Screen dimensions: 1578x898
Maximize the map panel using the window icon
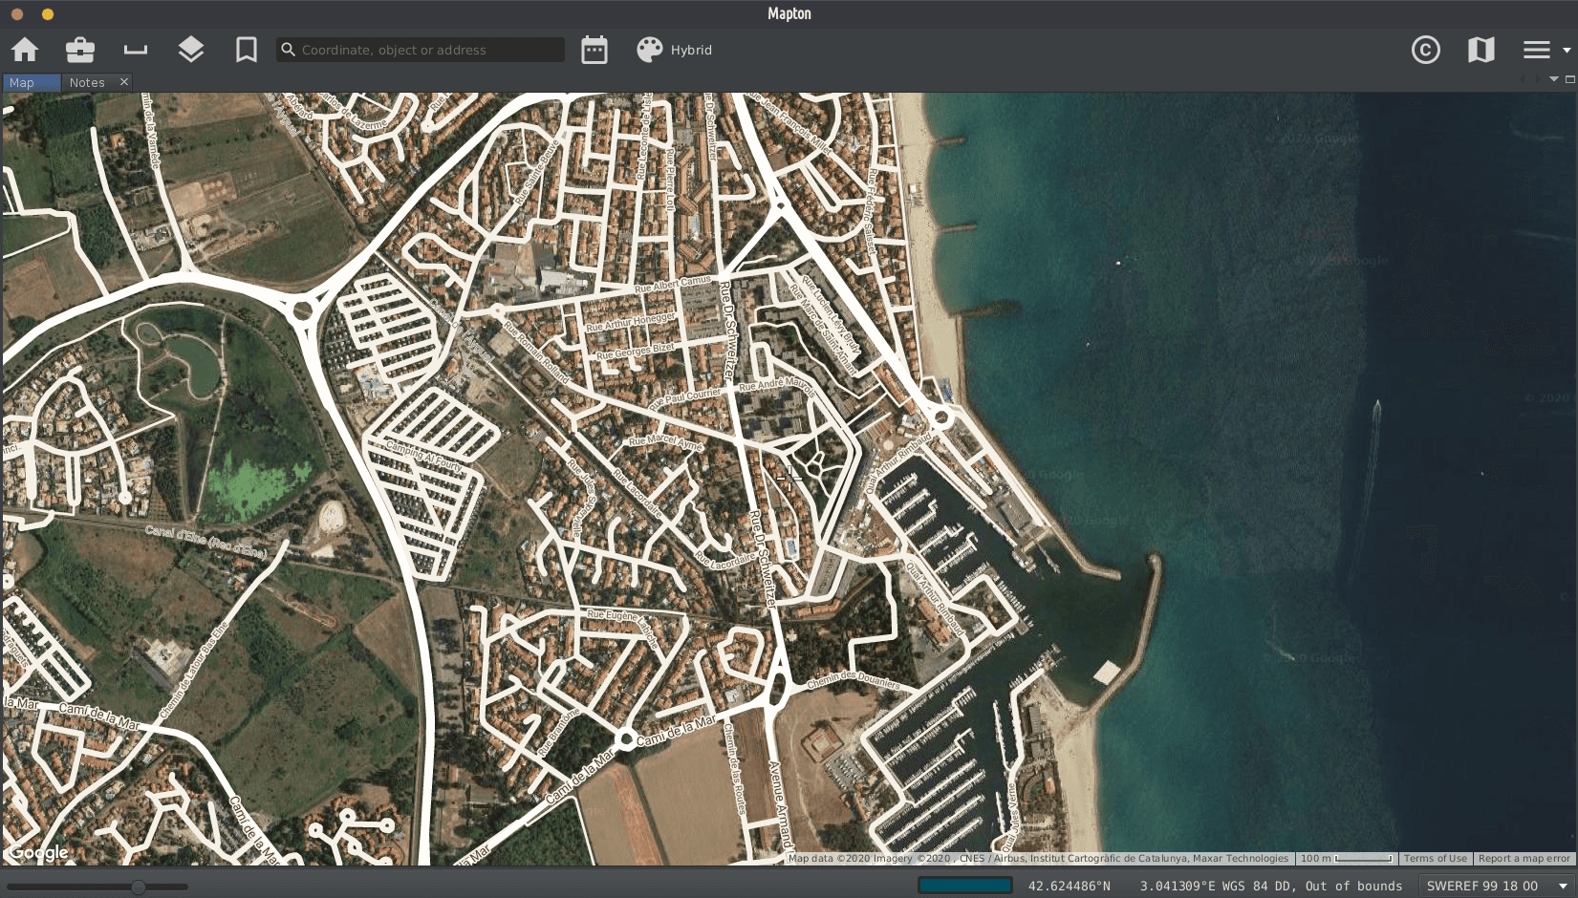point(1569,79)
